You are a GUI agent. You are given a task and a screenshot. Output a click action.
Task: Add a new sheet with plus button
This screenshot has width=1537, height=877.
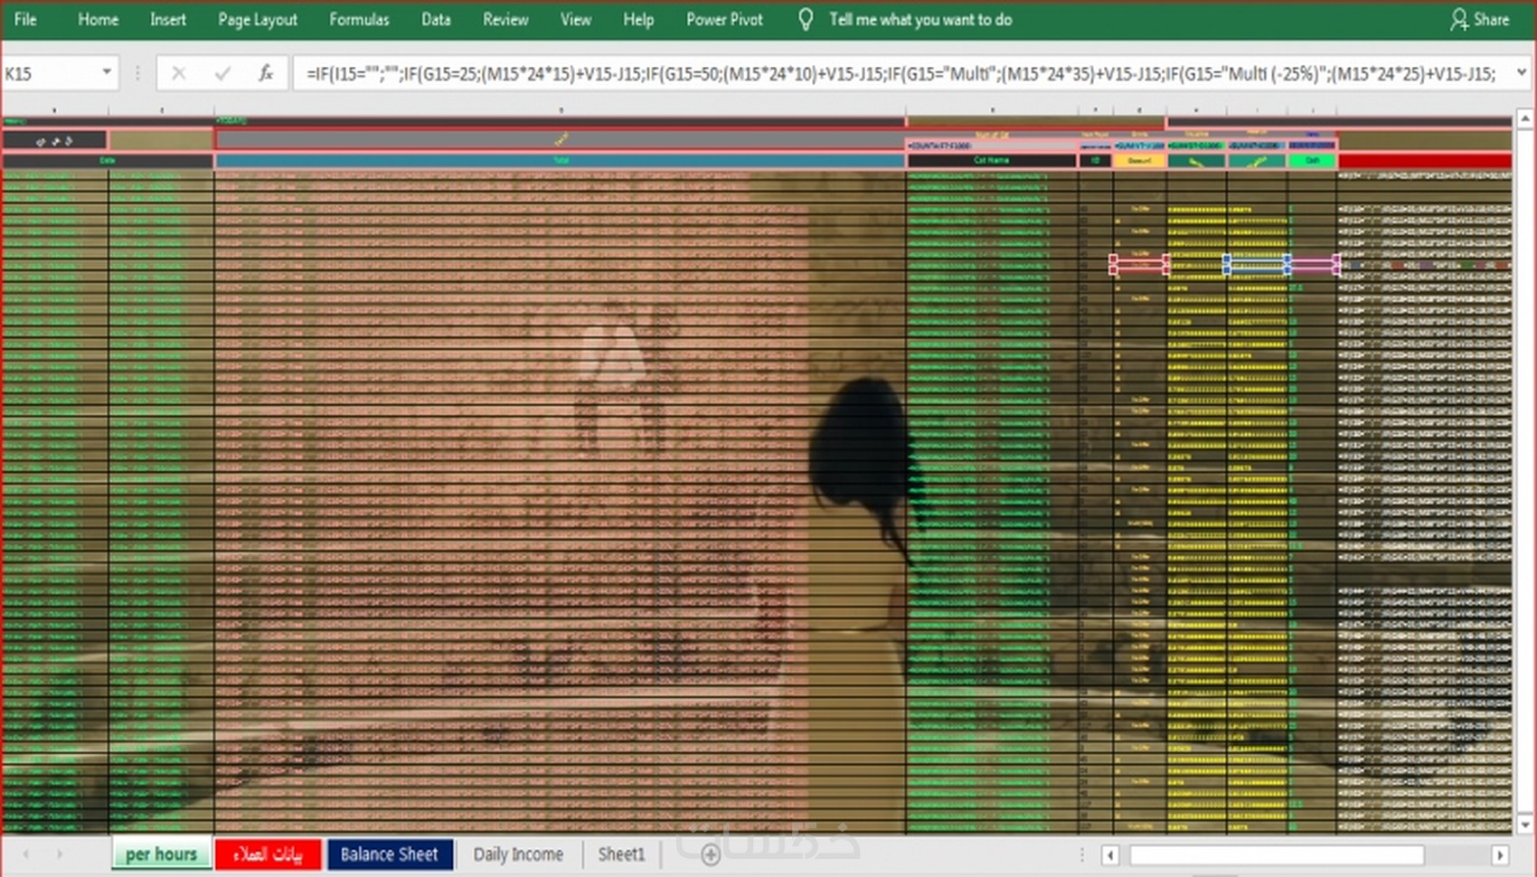click(711, 854)
